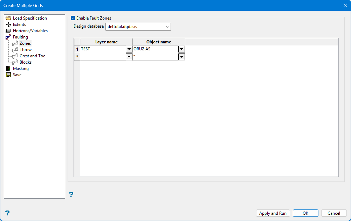This screenshot has width=351, height=221.
Task: Click the Apply and Run button
Action: [273, 213]
